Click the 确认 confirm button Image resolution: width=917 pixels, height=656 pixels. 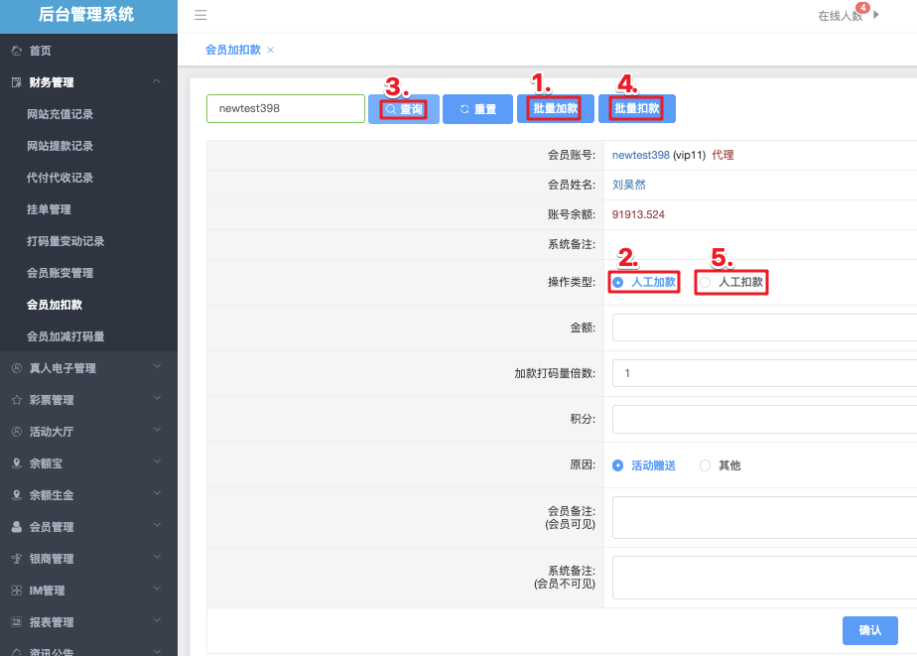[x=869, y=630]
